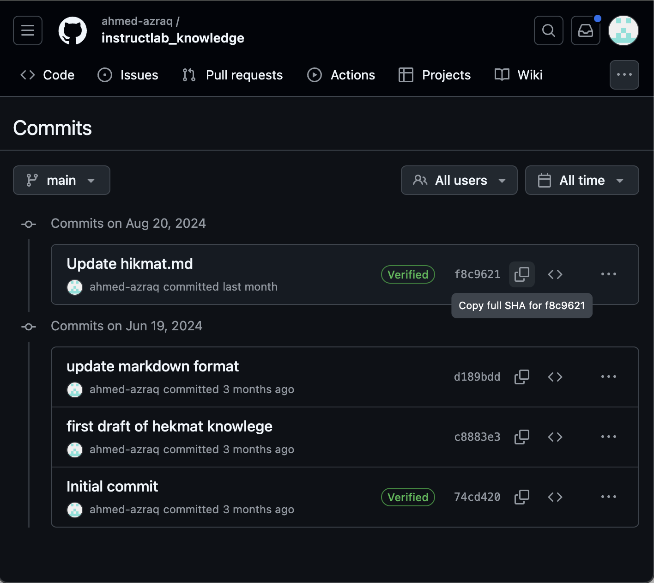Open the Actions tab
Image resolution: width=654 pixels, height=583 pixels.
[x=341, y=75]
